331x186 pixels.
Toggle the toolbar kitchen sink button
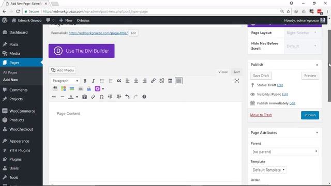tap(178, 81)
